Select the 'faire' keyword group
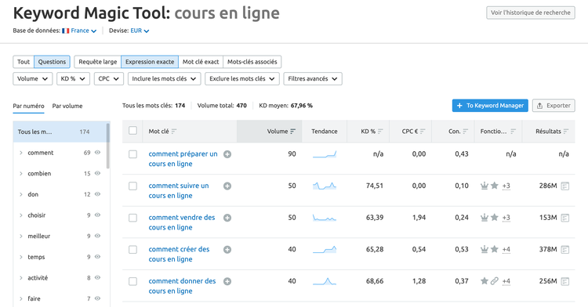Viewport: 588px width, 307px height. pos(34,298)
